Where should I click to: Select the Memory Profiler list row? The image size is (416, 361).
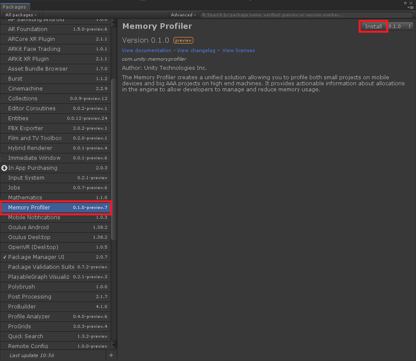pos(55,207)
